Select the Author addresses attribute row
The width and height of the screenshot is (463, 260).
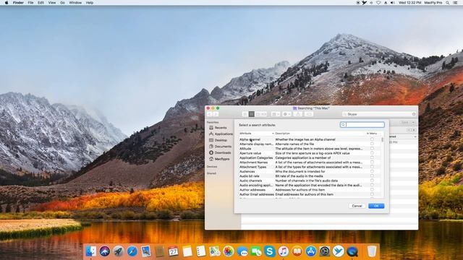point(310,190)
